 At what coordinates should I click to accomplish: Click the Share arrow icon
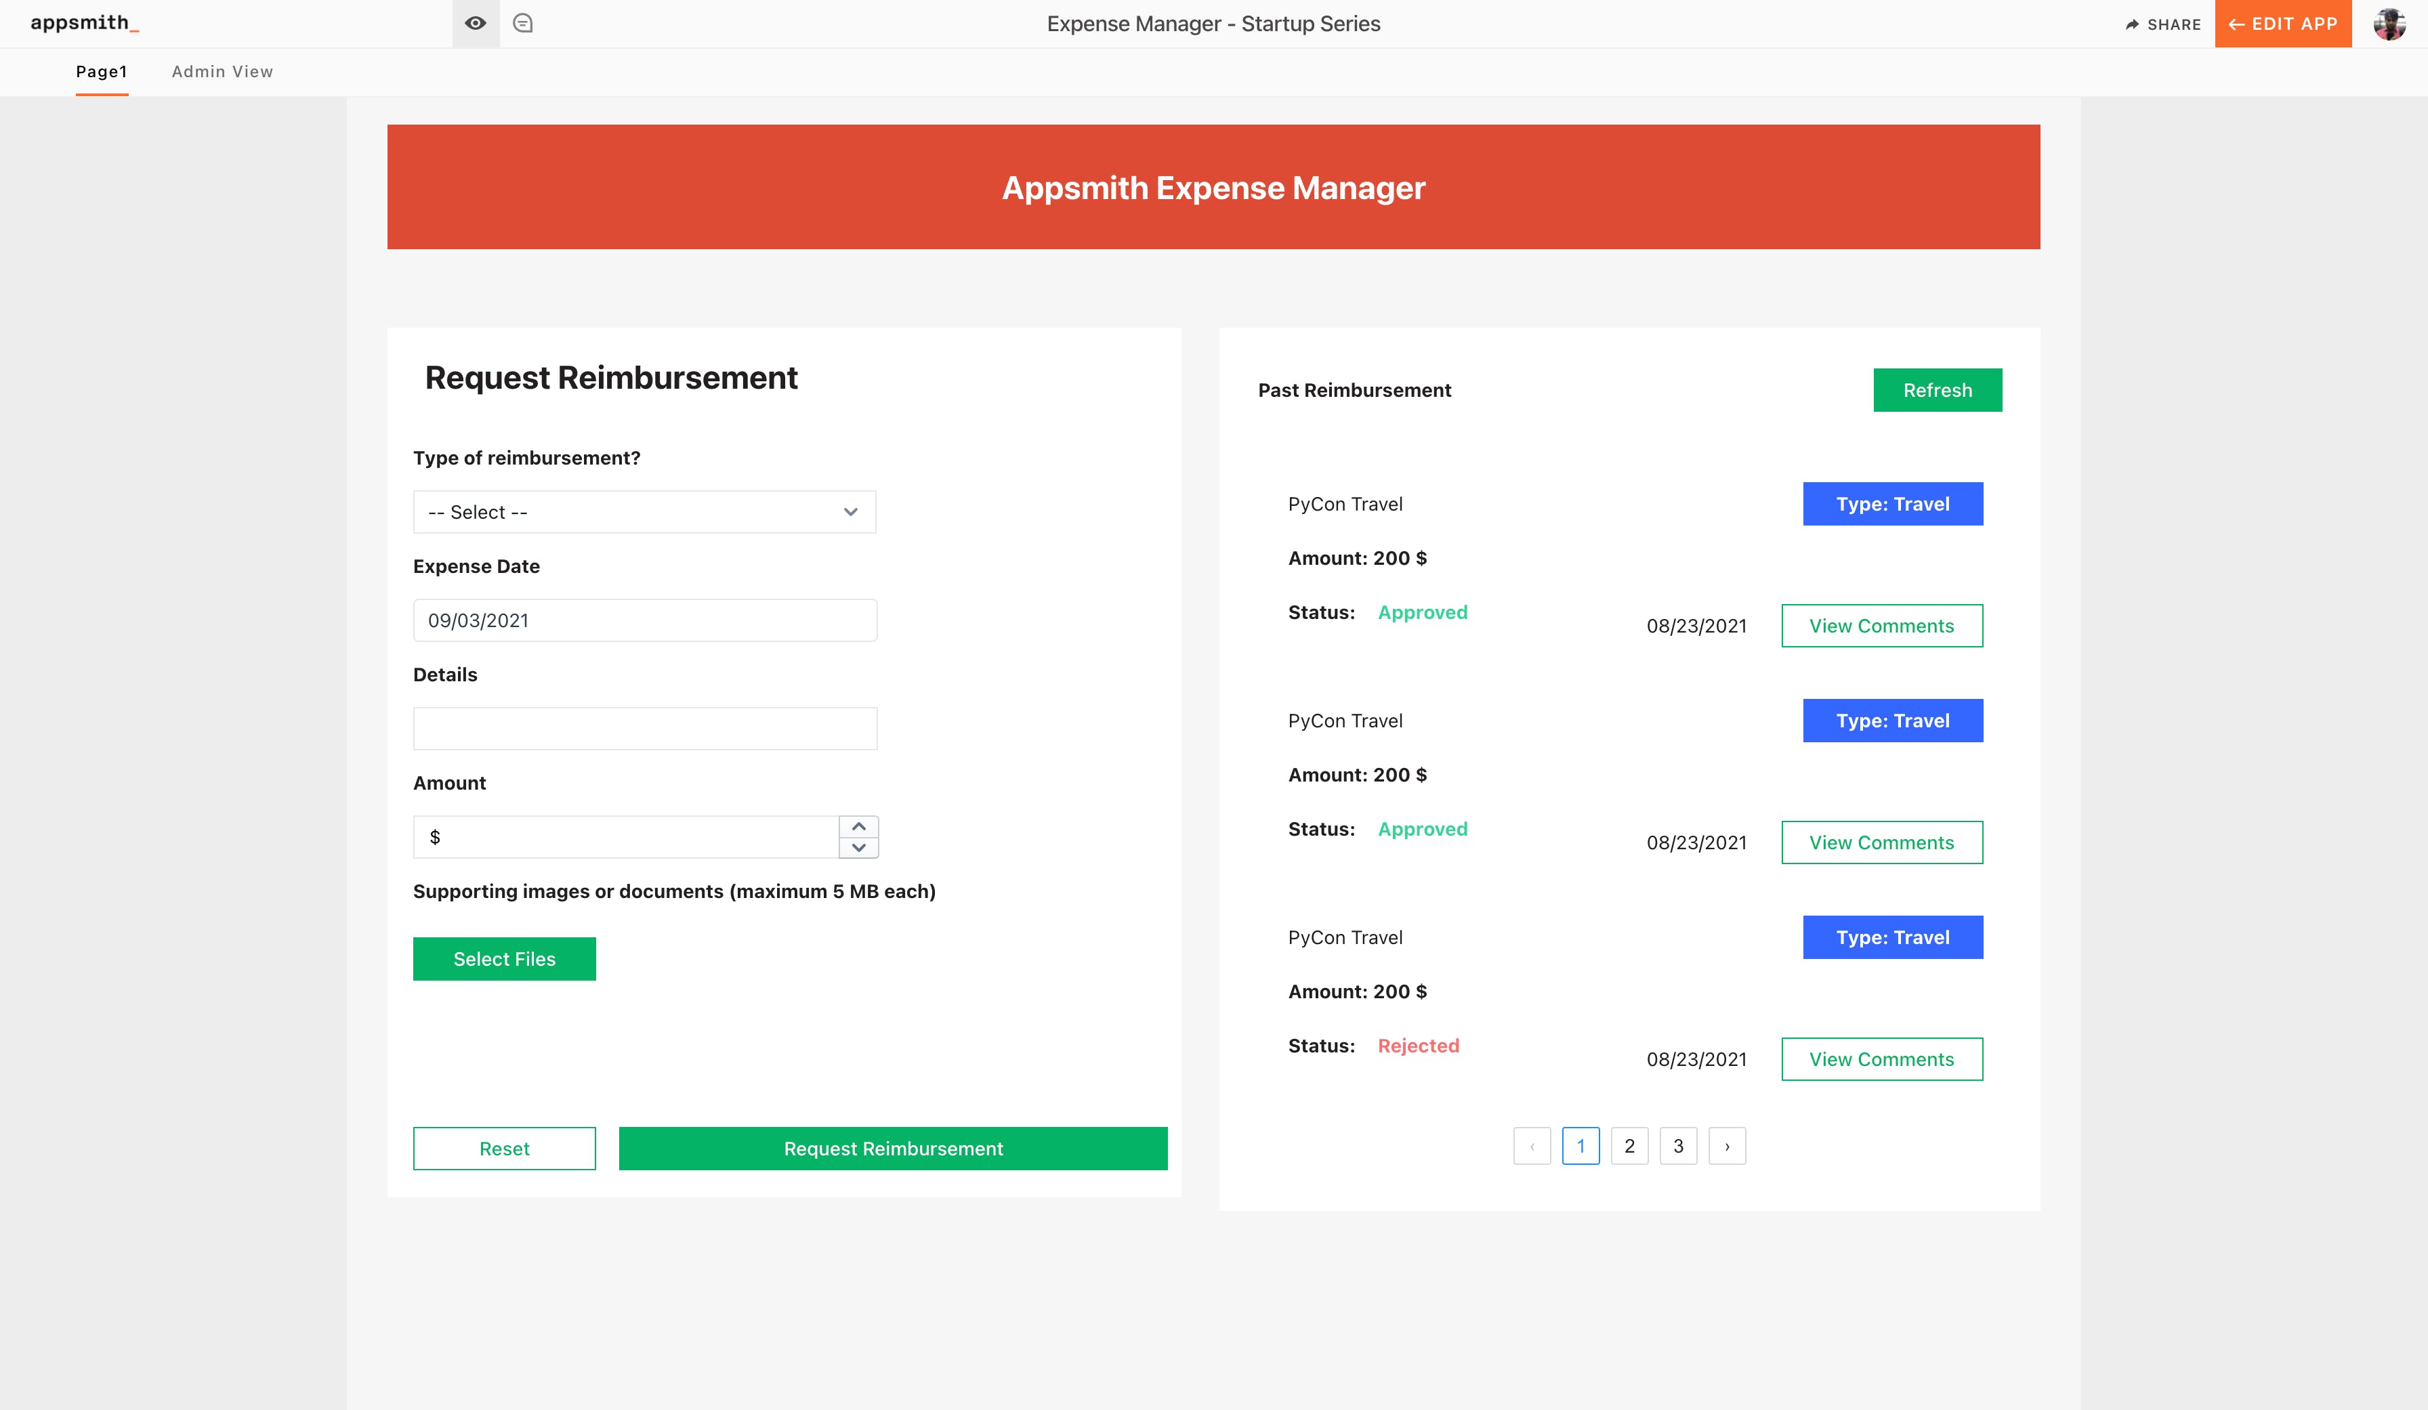2132,24
